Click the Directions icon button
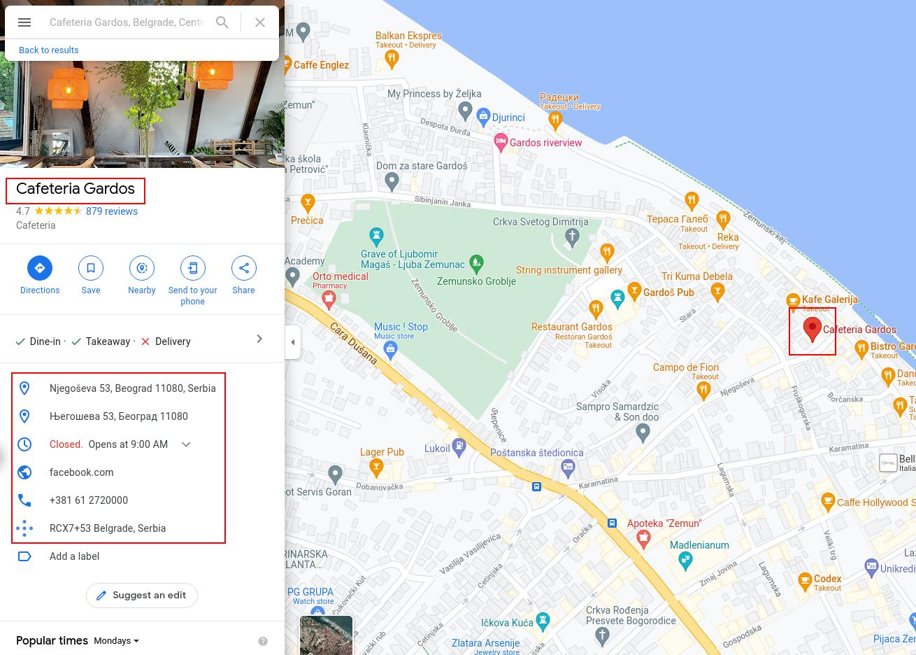Viewport: 916px width, 655px height. [40, 268]
